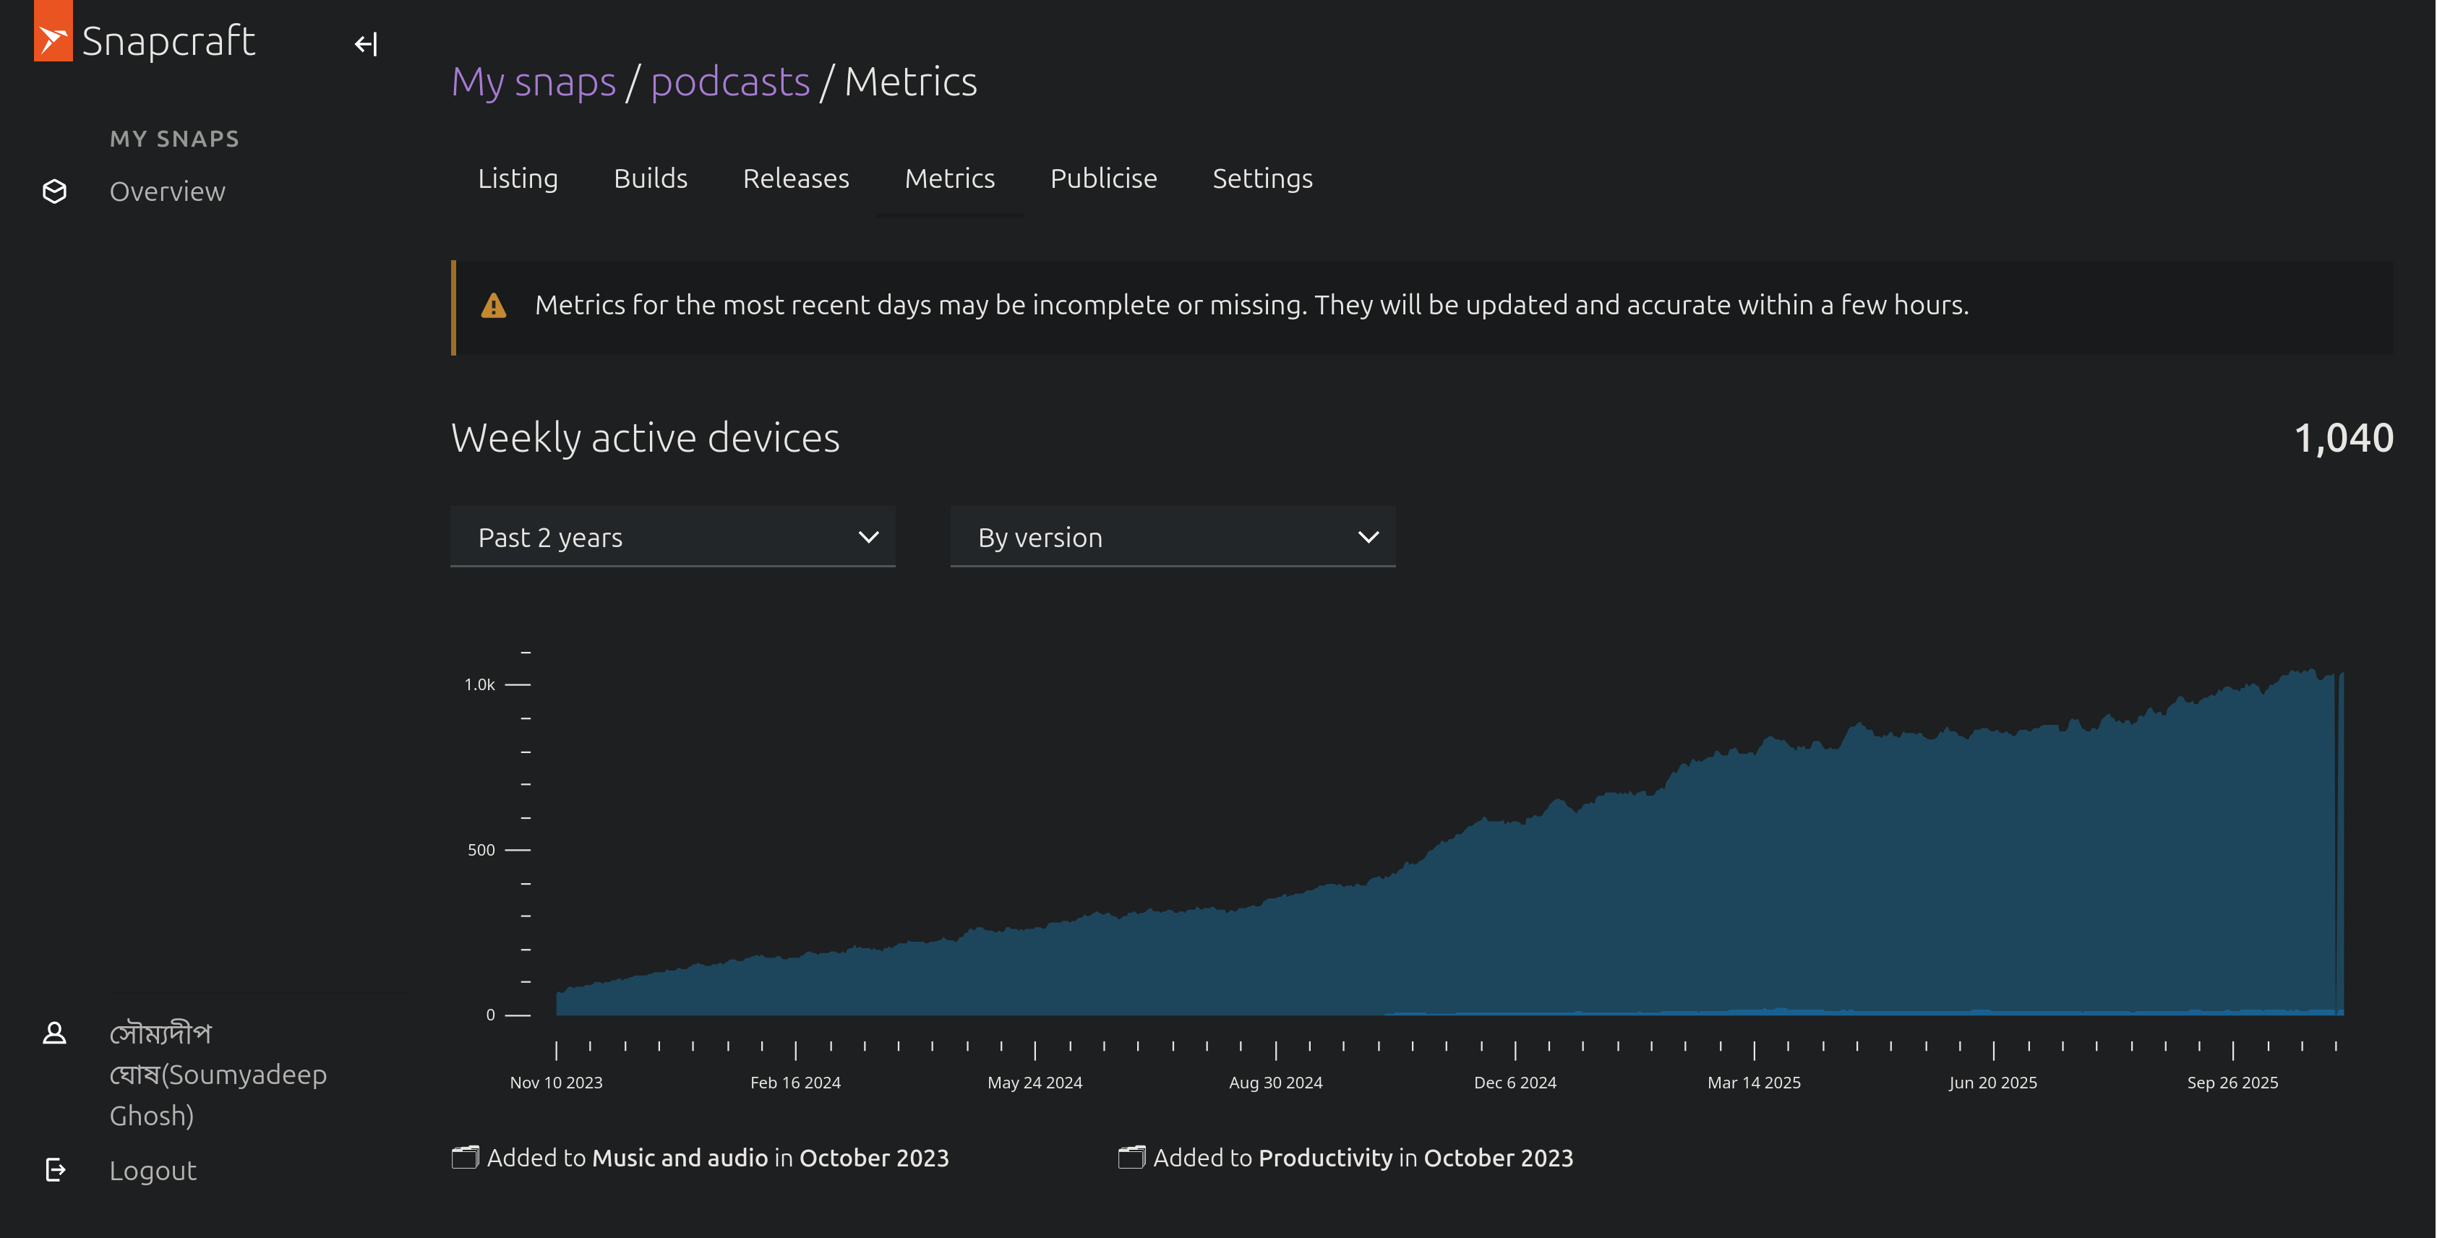Switch to the Listing tab
2437x1238 pixels.
point(518,179)
